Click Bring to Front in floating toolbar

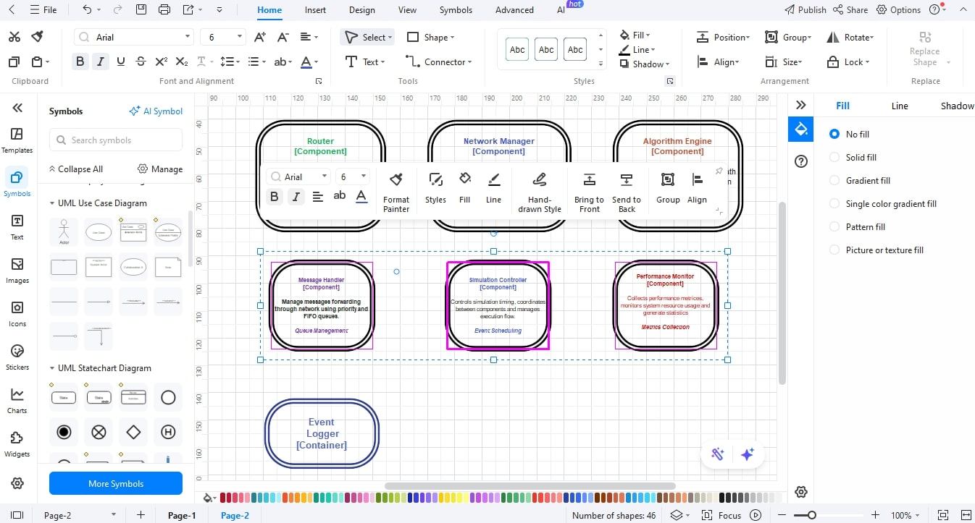(589, 192)
